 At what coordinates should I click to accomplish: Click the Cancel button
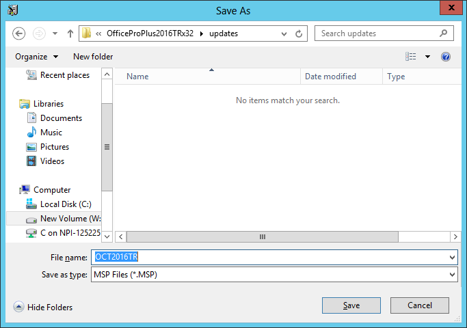click(x=420, y=305)
